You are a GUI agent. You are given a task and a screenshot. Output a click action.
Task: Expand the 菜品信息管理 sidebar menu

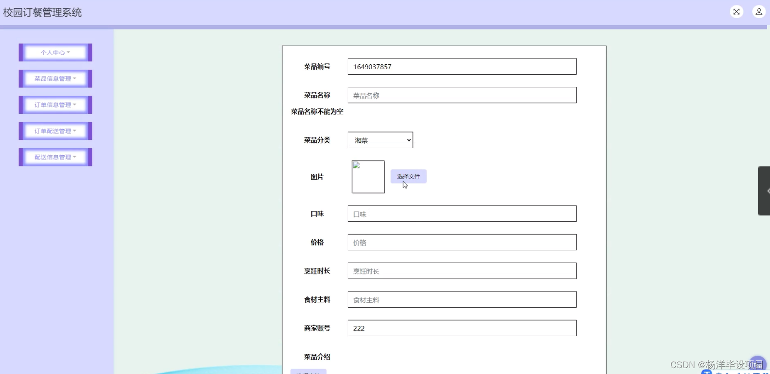pos(55,79)
